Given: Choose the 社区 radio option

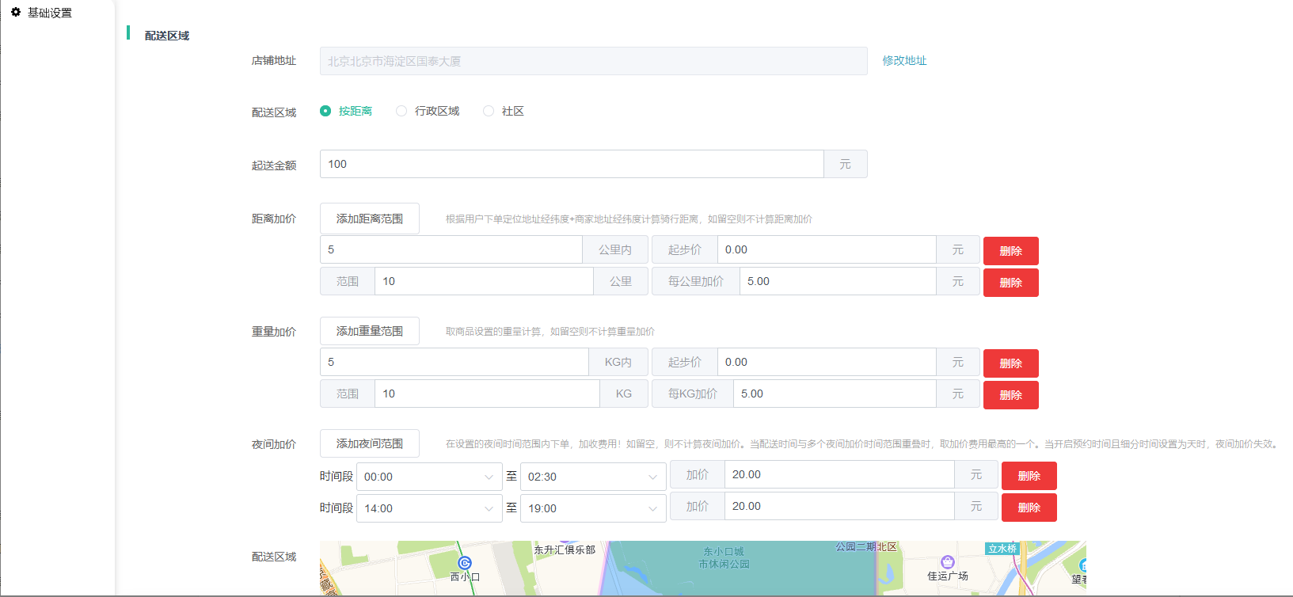Looking at the screenshot, I should point(489,111).
